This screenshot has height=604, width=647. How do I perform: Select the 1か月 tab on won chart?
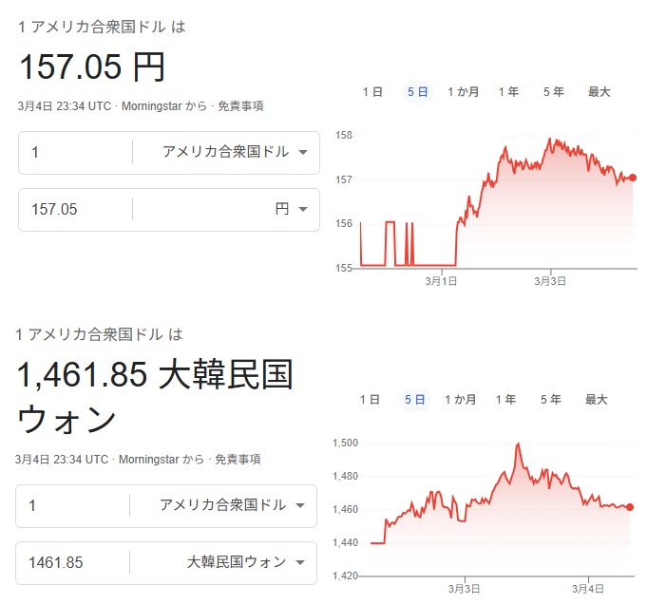461,400
